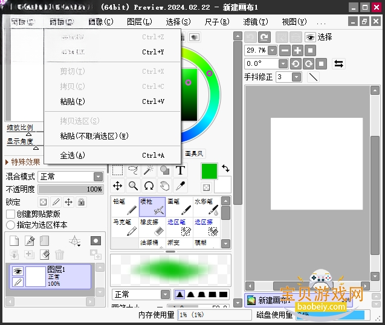Rotate view counterclockwise
The image size is (385, 325).
tap(296, 64)
